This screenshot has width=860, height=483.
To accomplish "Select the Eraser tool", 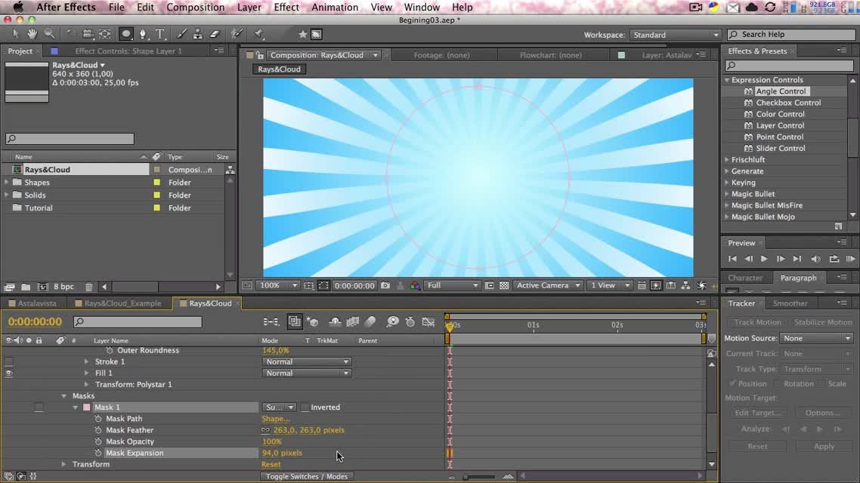I will coord(215,34).
